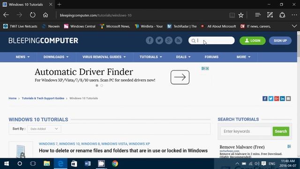Viewport: 300px width, 169px height.
Task: Share page via blue Facebook square icon
Action: tap(265, 99)
